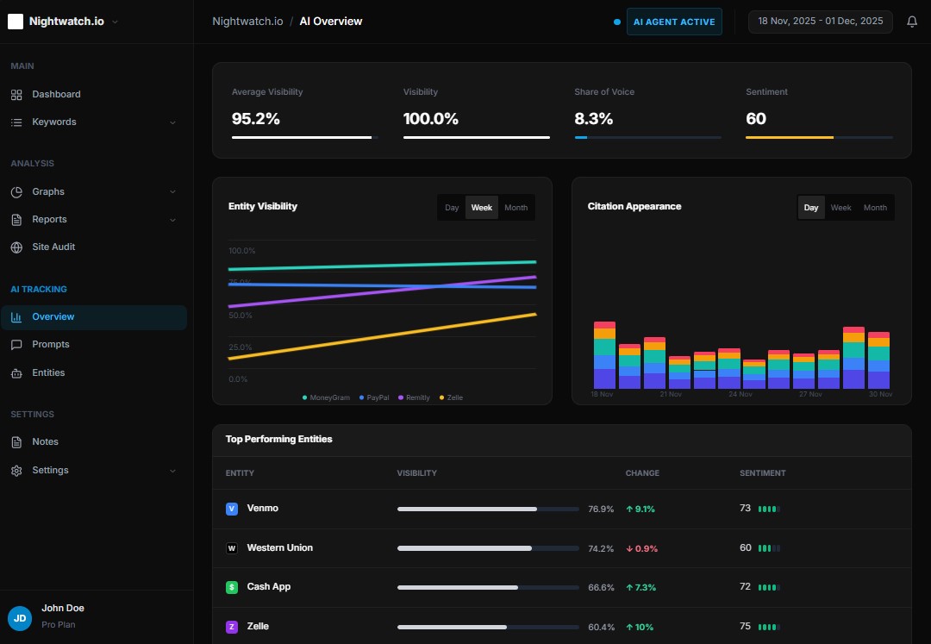931x644 pixels.
Task: Click Venmo's visibility progress bar
Action: (x=487, y=509)
